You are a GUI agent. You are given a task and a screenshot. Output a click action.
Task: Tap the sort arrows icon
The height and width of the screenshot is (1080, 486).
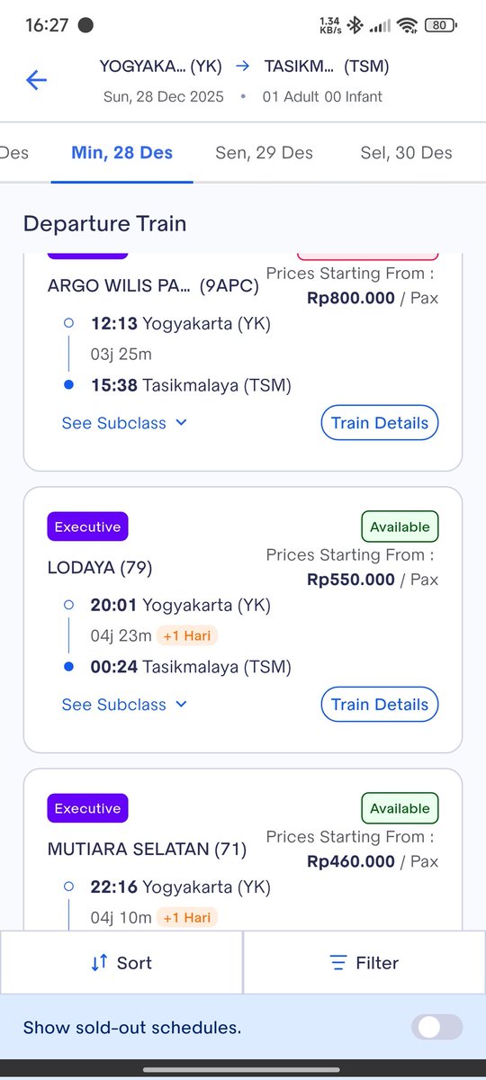[100, 963]
